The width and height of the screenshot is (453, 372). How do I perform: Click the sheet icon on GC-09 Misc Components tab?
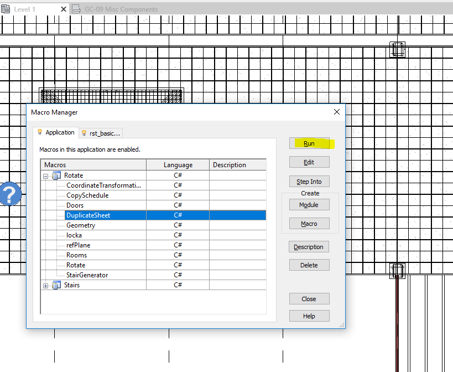tap(75, 9)
